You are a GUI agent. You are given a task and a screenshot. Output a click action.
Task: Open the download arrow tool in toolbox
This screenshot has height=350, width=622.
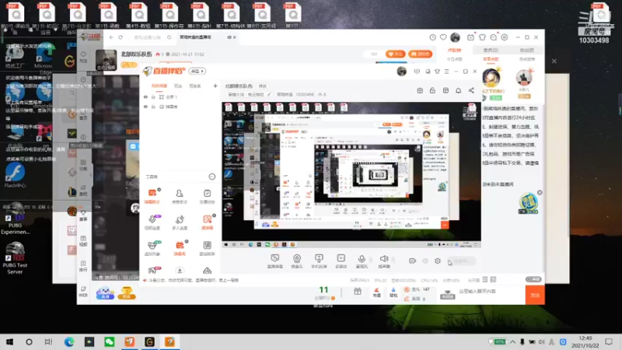tap(180, 271)
